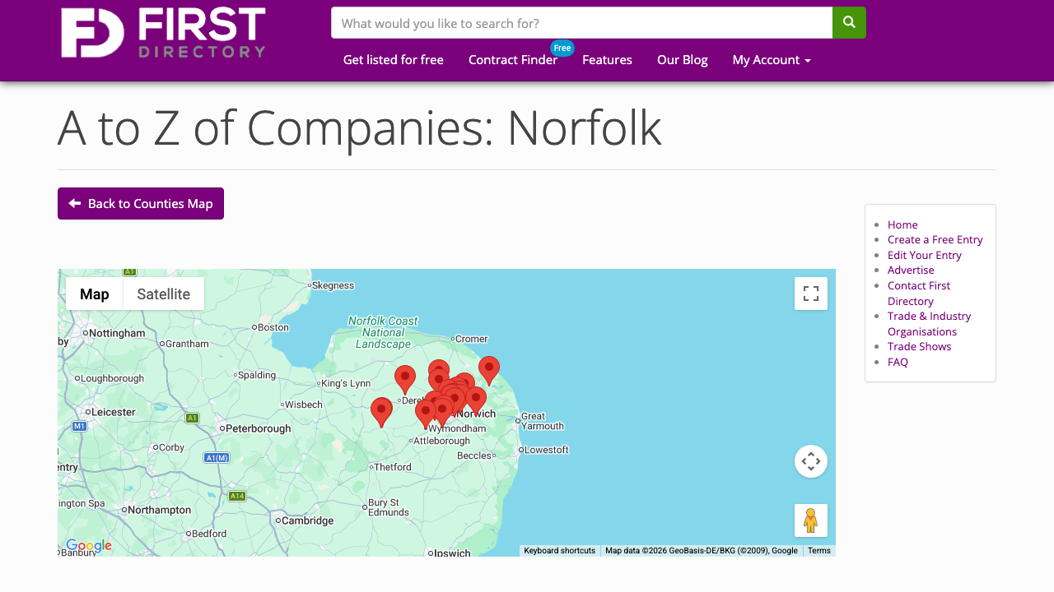Image resolution: width=1054 pixels, height=592 pixels.
Task: Expand the My Account dropdown
Action: (x=771, y=60)
